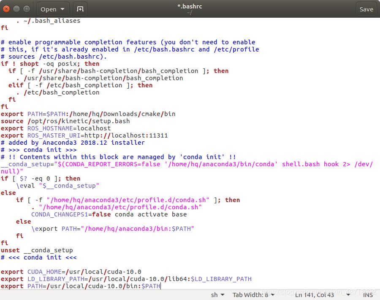
Task: Open the Tab Width dropdown
Action: tap(253, 295)
